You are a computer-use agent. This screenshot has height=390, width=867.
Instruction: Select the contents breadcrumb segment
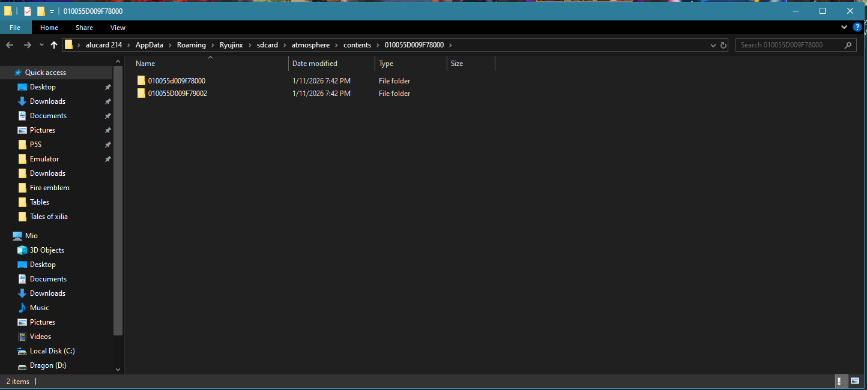(357, 45)
